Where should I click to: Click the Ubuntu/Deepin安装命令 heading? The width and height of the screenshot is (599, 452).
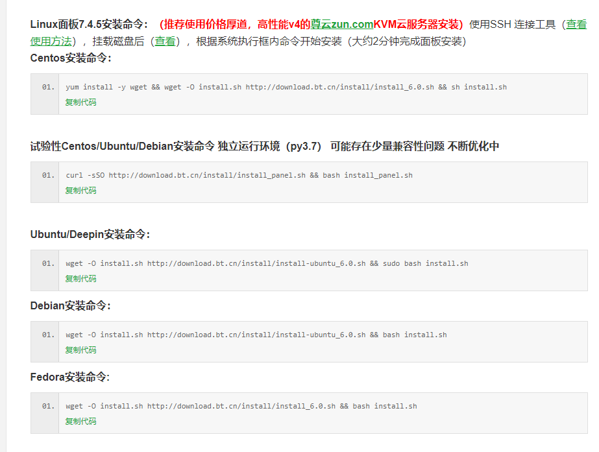tap(90, 234)
